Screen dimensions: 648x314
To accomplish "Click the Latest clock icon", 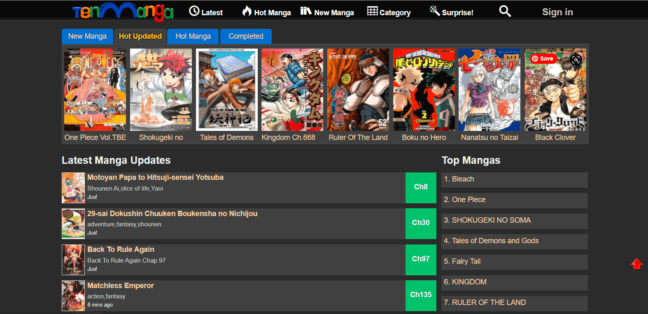I will tap(194, 11).
